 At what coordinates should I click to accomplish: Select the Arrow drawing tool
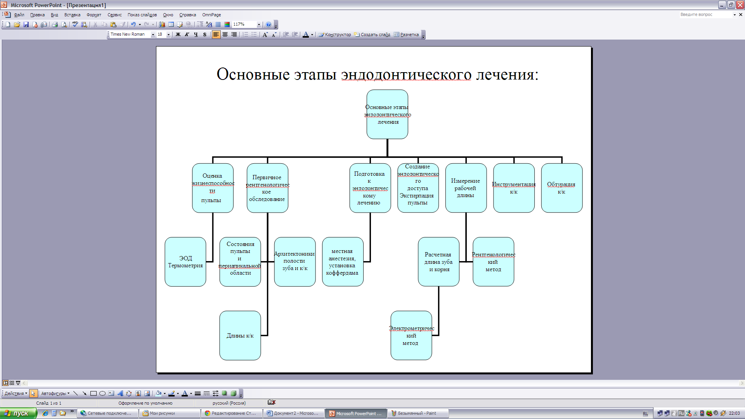(x=84, y=393)
